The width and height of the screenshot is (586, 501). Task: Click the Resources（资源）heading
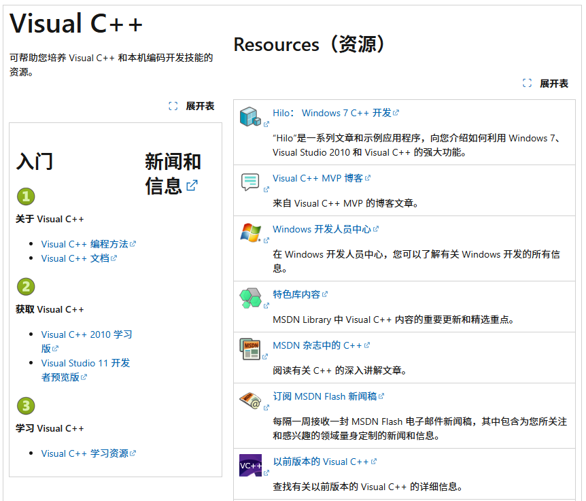click(x=309, y=44)
